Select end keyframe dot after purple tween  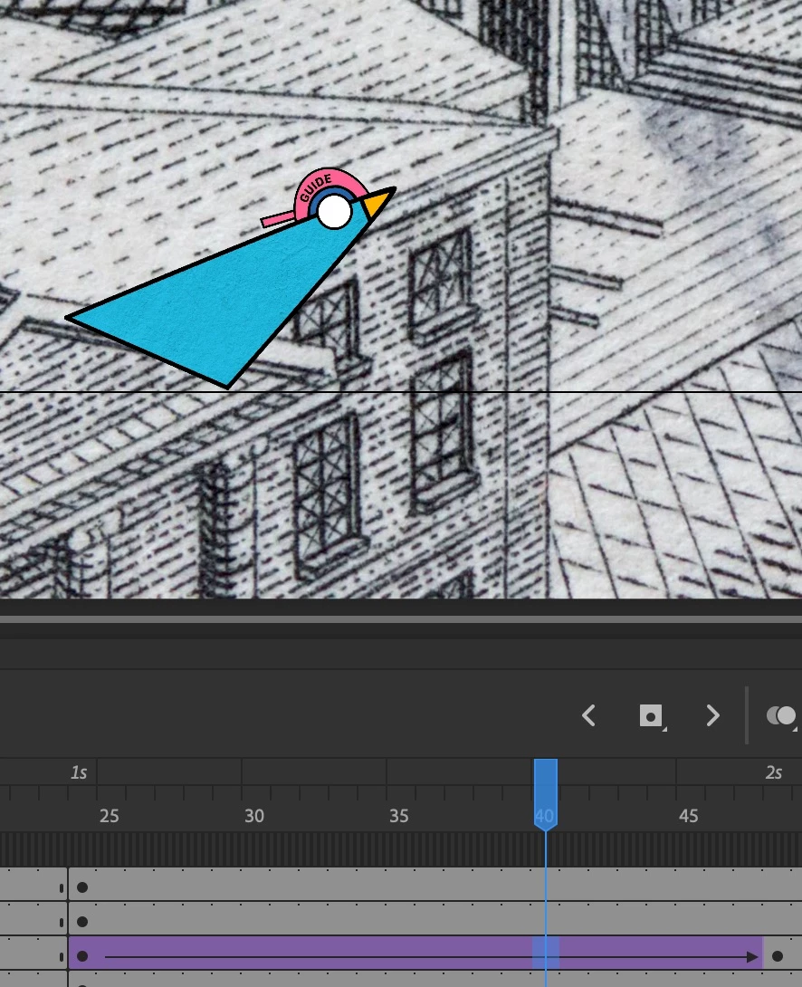pyautogui.click(x=778, y=956)
